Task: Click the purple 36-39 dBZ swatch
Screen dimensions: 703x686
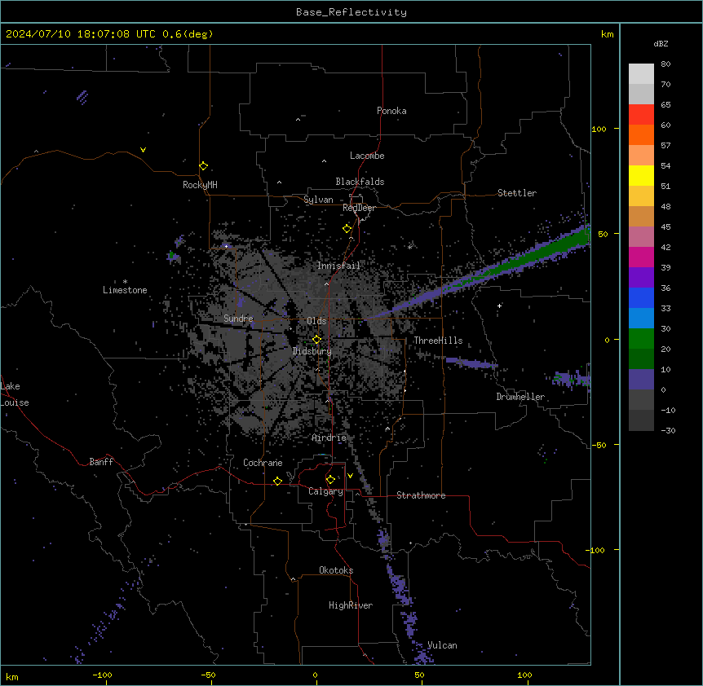Action: click(641, 278)
